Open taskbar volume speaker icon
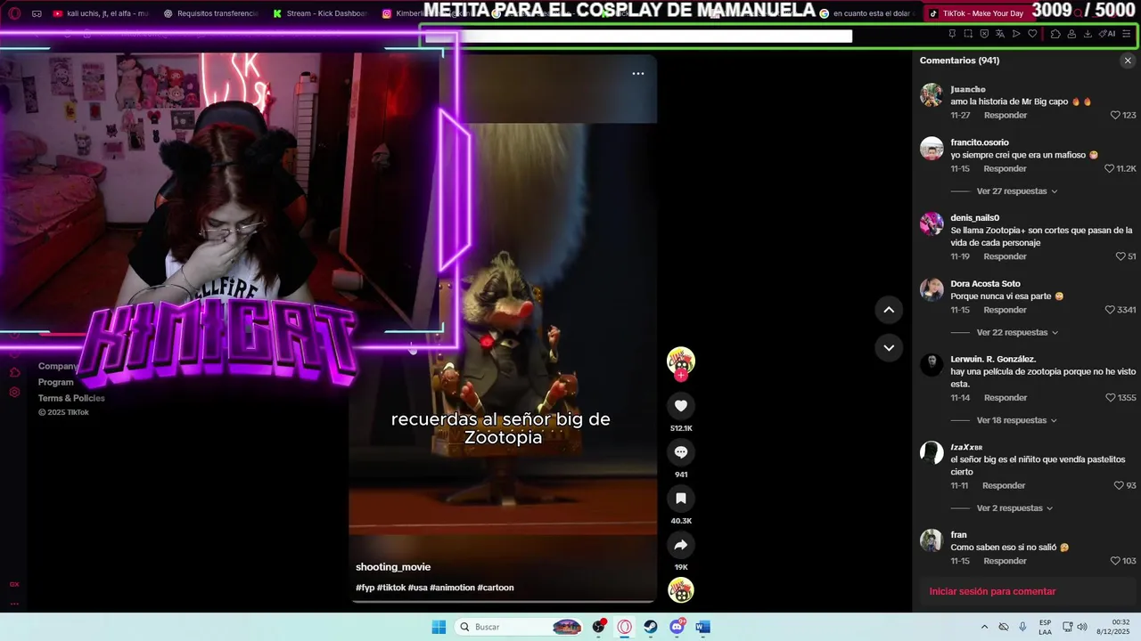1141x641 pixels. click(1082, 627)
